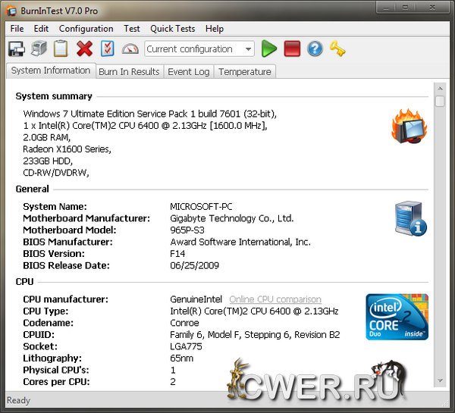Click the vertical scrollbar up arrow

pyautogui.click(x=440, y=101)
